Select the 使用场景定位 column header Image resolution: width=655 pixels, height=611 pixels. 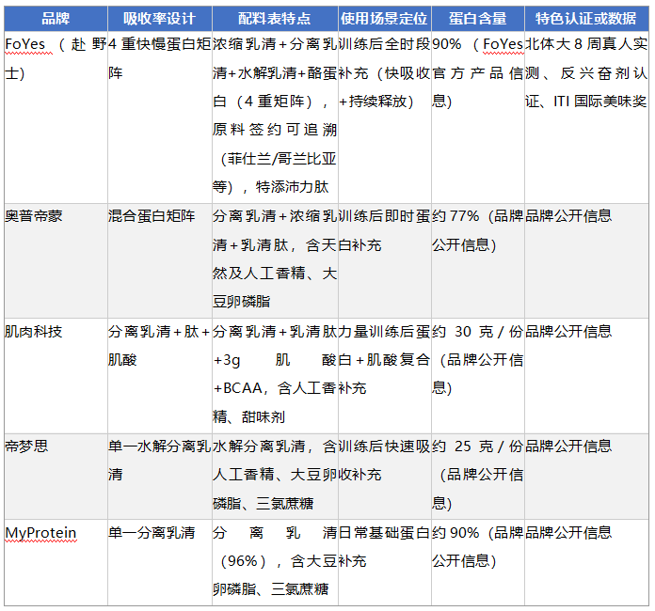pyautogui.click(x=384, y=19)
